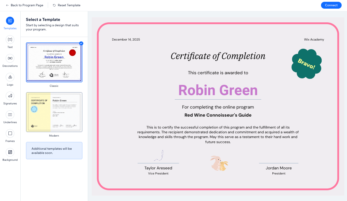Screen dimensions: 347x201
Task: Click the Wix Academy text on certificate
Action: point(314,39)
